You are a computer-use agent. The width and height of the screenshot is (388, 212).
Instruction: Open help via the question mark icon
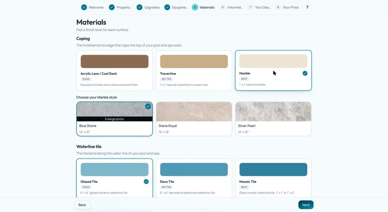[307, 7]
